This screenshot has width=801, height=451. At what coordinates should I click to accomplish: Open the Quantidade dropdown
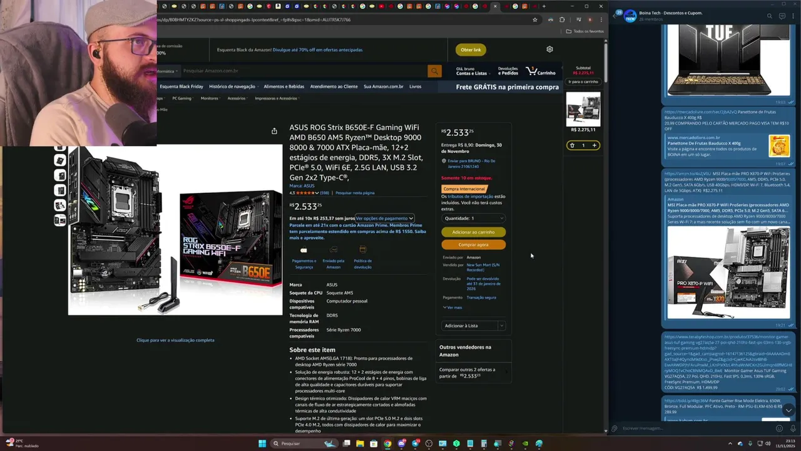[474, 218]
